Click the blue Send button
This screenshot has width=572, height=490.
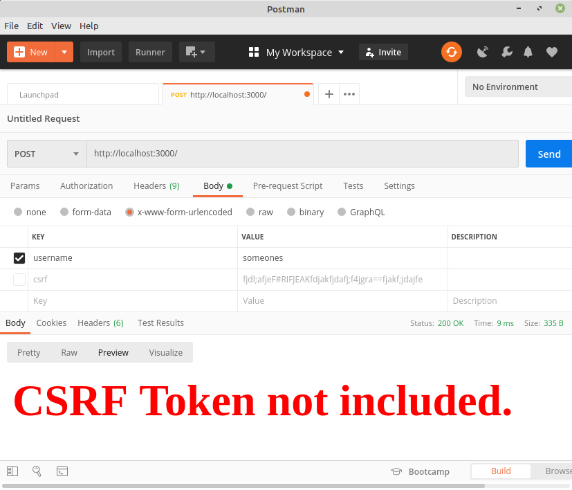(x=548, y=154)
